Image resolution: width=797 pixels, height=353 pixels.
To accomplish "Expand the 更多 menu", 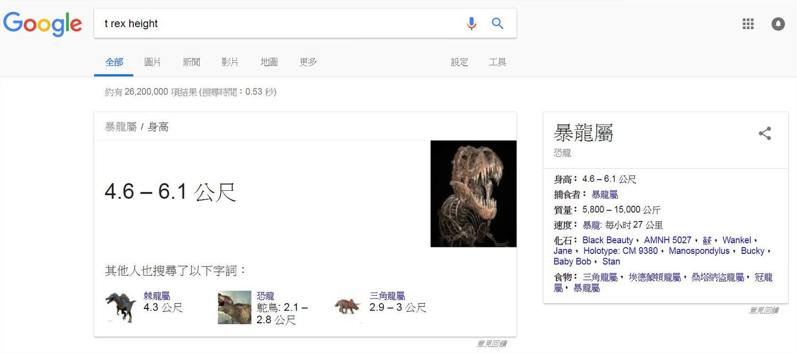I will click(308, 62).
